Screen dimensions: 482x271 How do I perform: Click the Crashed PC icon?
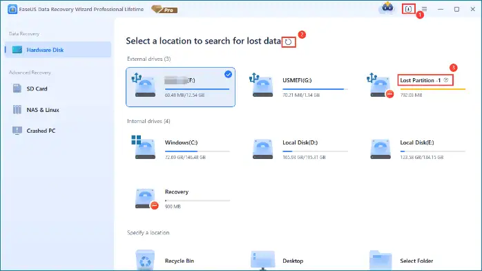click(17, 131)
